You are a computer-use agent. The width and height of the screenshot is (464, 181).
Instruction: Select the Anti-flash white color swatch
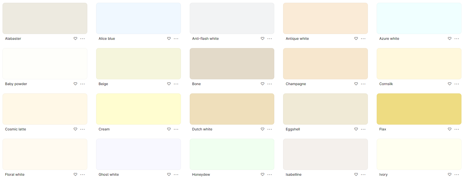232,18
